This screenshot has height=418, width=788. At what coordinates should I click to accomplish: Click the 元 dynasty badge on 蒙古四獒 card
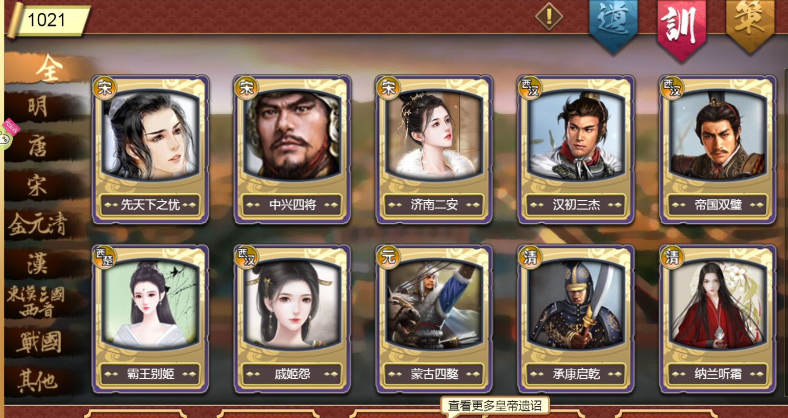tap(388, 256)
